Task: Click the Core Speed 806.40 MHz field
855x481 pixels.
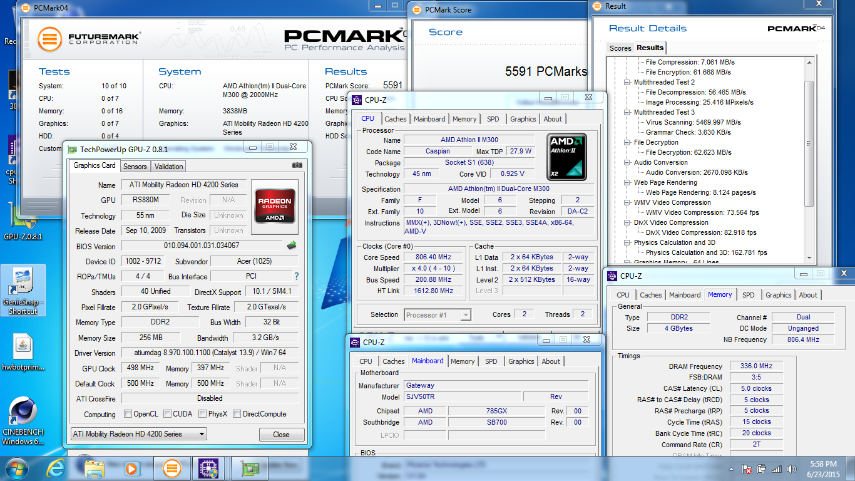Action: (433, 257)
